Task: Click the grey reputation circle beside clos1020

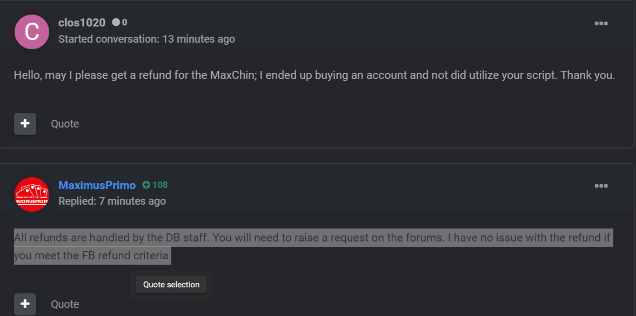Action: tap(116, 22)
